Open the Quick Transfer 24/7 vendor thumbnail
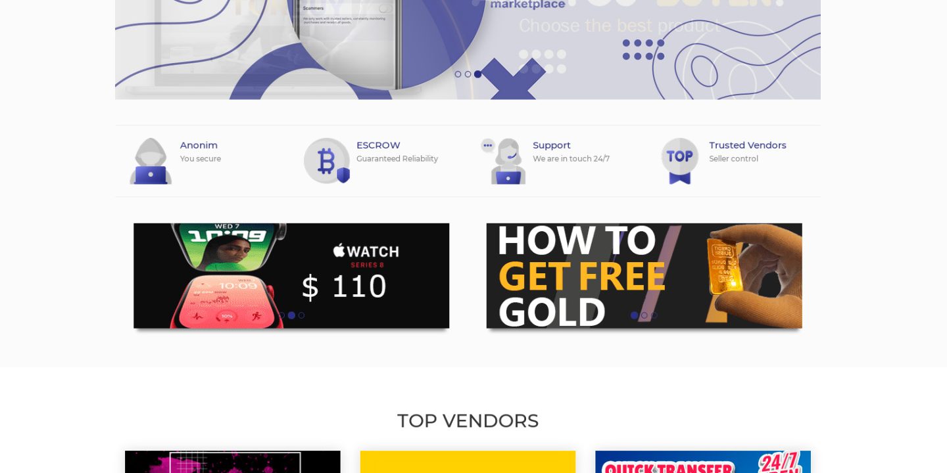Image resolution: width=947 pixels, height=473 pixels. click(x=703, y=462)
